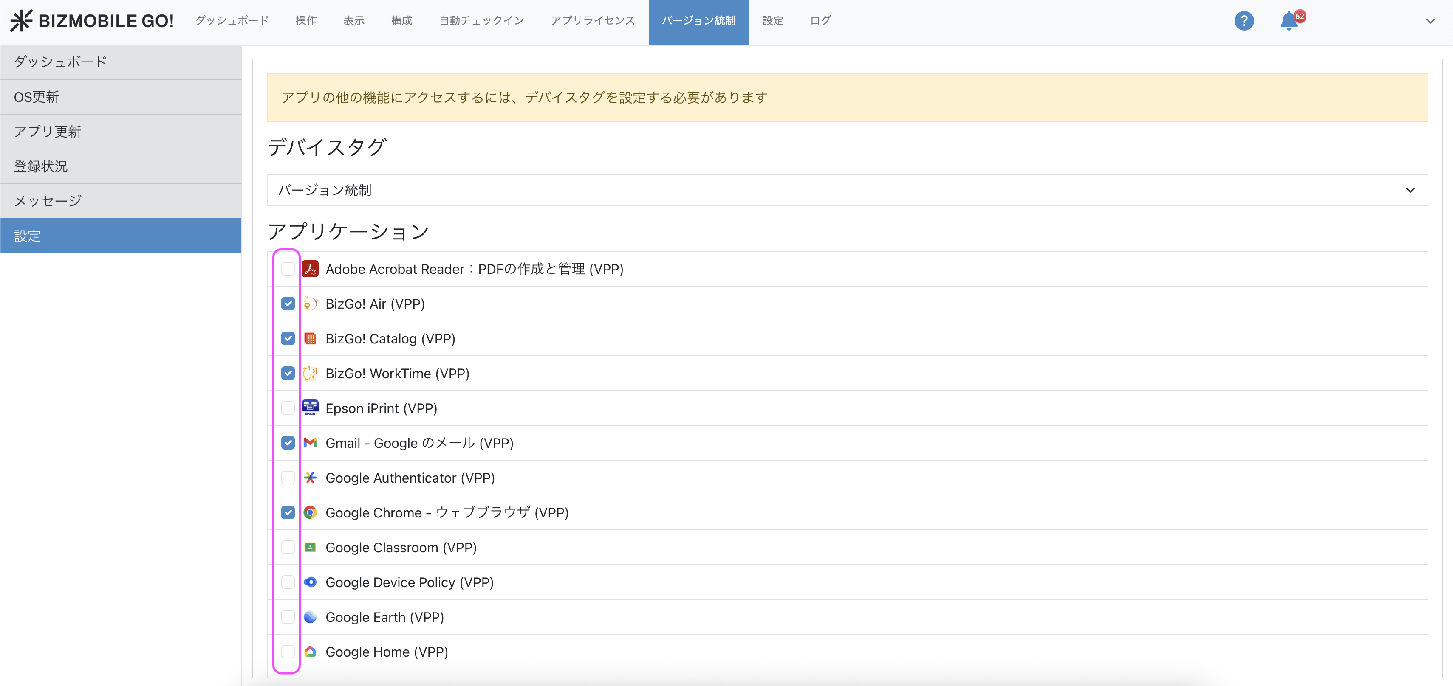This screenshot has height=686, width=1453.
Task: Click the BizMobile Go! logo
Action: 92,21
